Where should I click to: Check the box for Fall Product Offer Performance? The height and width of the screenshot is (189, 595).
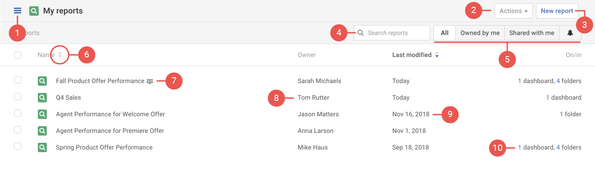pyautogui.click(x=18, y=80)
